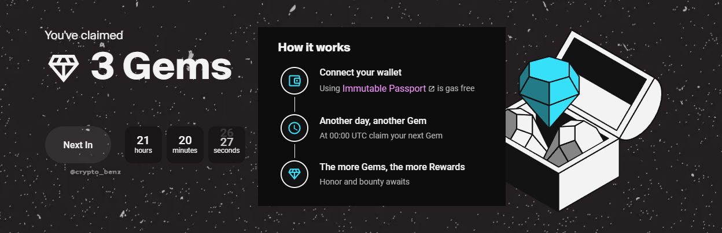Viewport: 722px width, 233px height.
Task: Click the wallet icon in How it works
Action: point(294,81)
